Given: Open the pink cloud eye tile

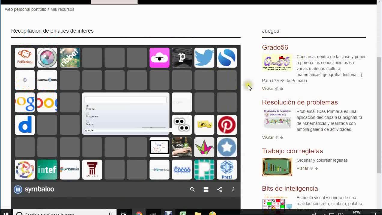Looking at the screenshot, I should [159, 57].
